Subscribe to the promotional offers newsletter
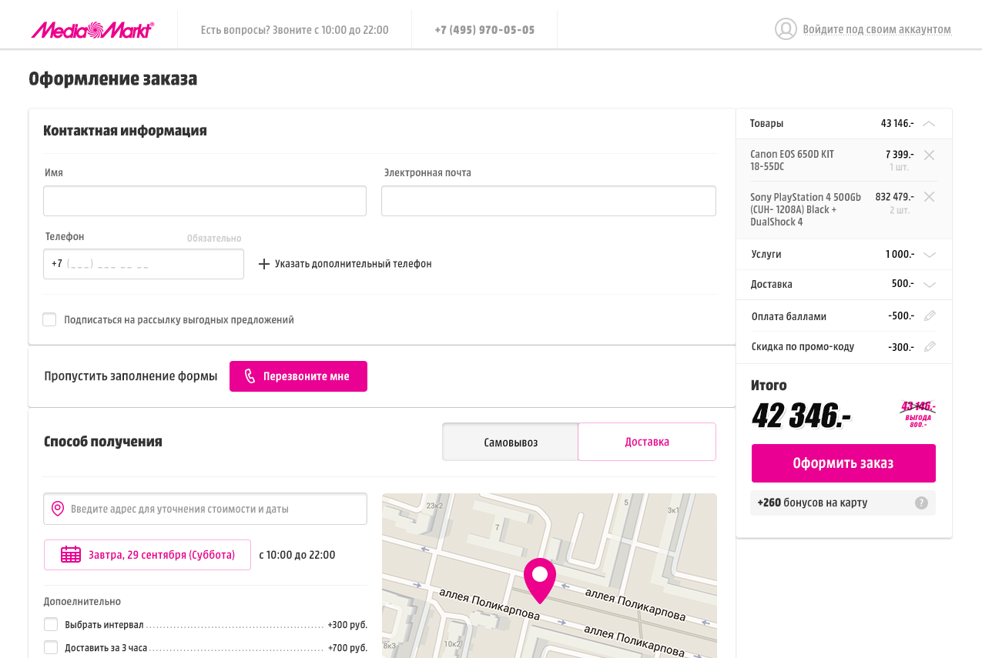This screenshot has height=658, width=982. coord(50,319)
